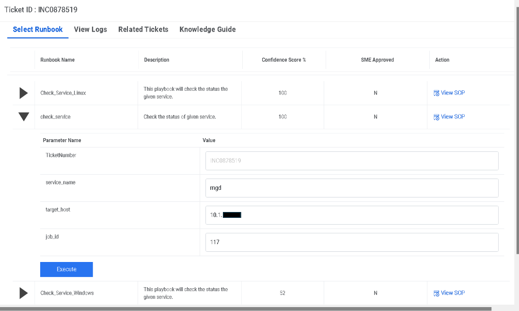Click the target_host value field

click(x=352, y=215)
